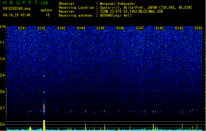Click the 0.8 kHz axis label
Screen dimensions: 206x131
(x=3, y=92)
